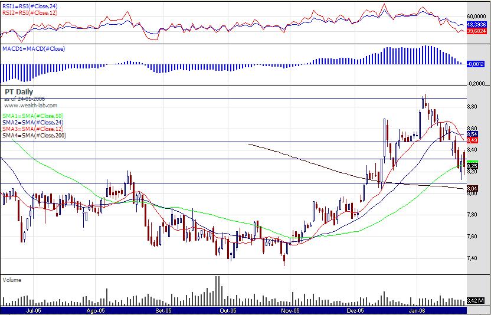Select the SMA2=SMA(#Close,24) legend entry
This screenshot has width=491, height=315.
click(x=33, y=123)
